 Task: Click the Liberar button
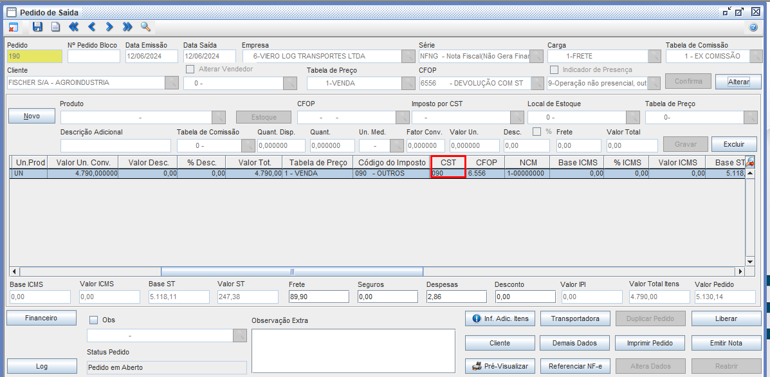[x=726, y=318]
